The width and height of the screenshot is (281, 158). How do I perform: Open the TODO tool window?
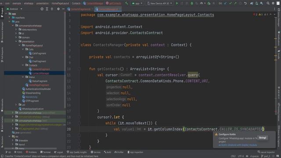point(18,152)
